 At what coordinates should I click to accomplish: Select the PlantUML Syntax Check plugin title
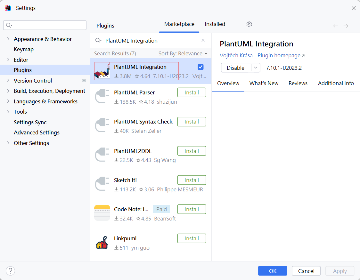click(x=143, y=122)
